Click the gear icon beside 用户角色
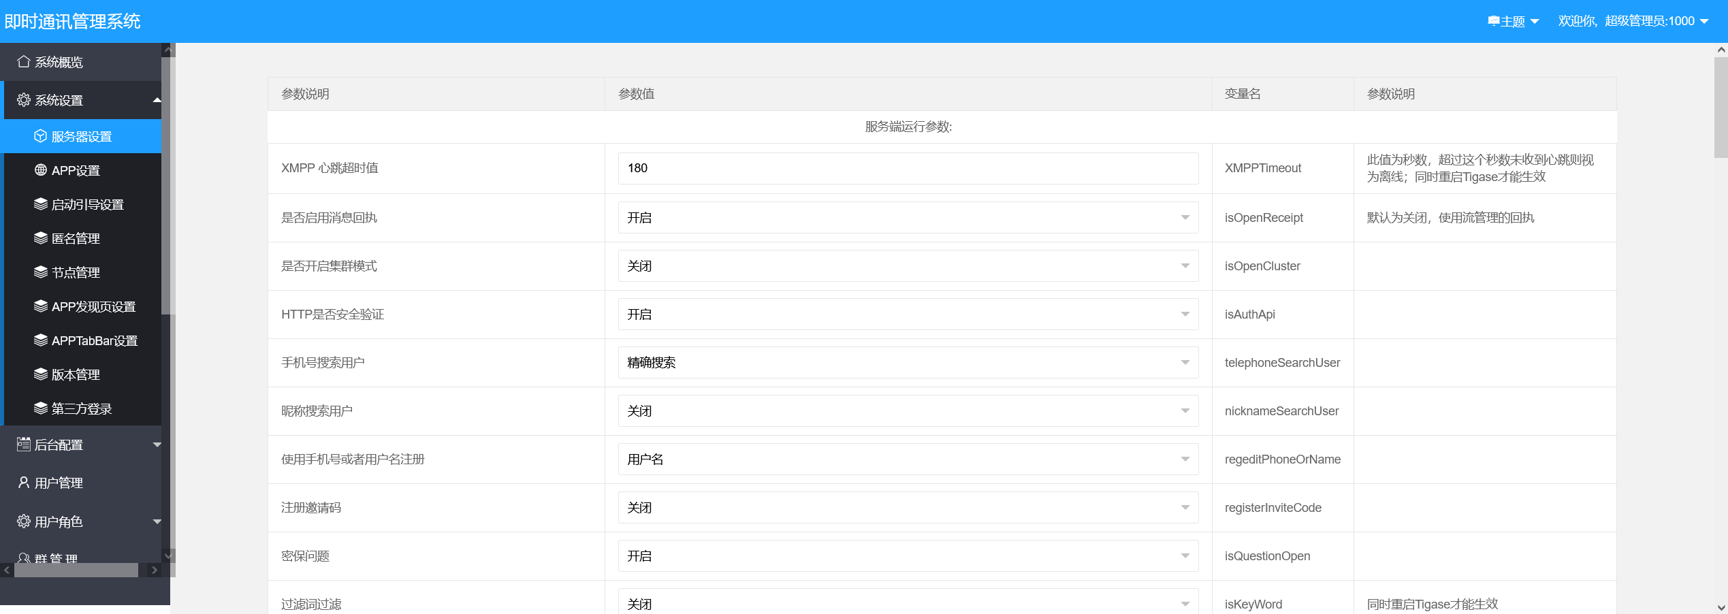 pos(23,521)
